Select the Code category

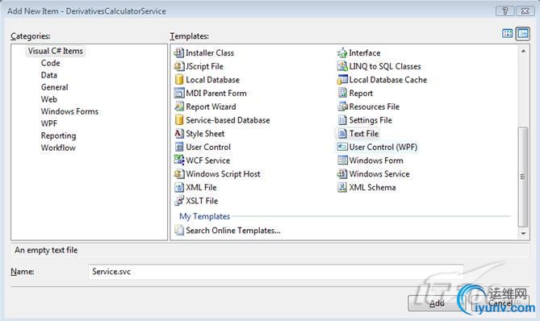point(51,63)
